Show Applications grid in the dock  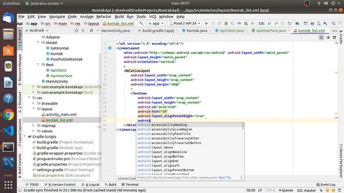pyautogui.click(x=9, y=185)
